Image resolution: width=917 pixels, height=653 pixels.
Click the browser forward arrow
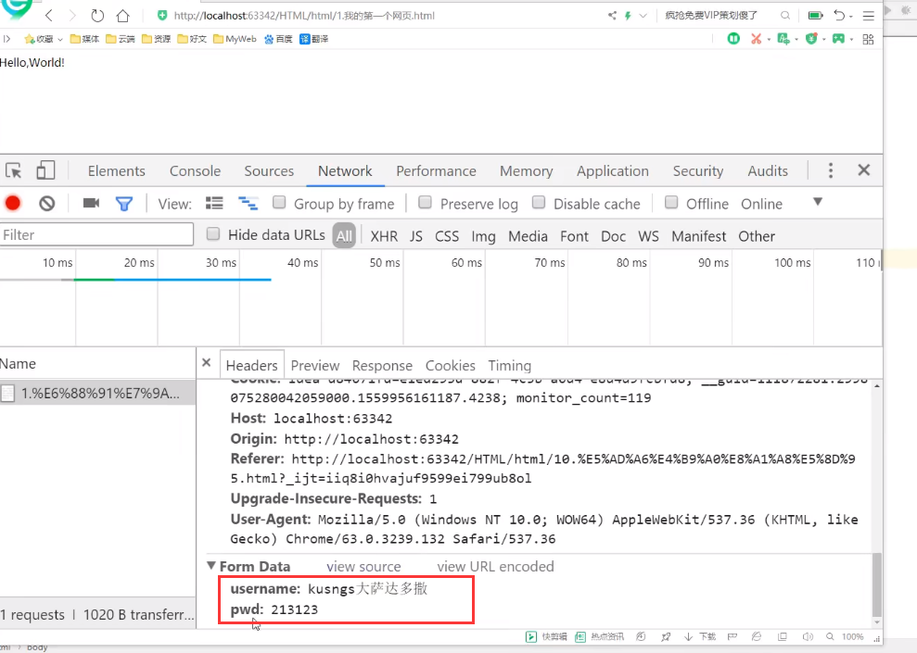[72, 16]
